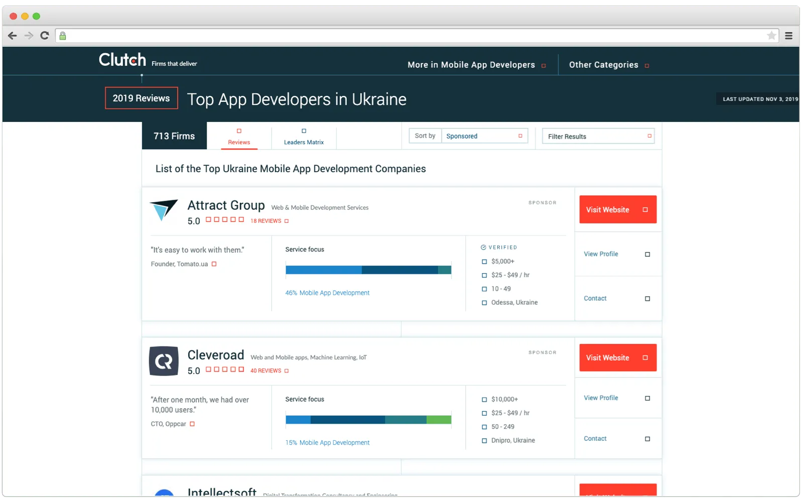Click "It's easy to work with them." quote
The image size is (803, 502).
click(197, 250)
